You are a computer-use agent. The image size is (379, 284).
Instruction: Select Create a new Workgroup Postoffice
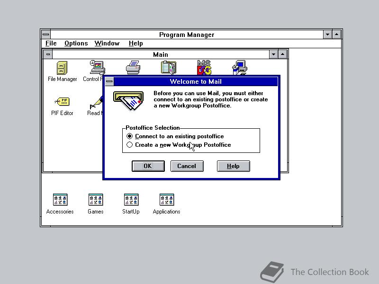(x=179, y=145)
